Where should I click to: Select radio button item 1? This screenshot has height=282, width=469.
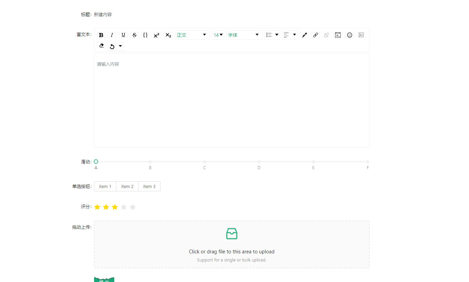[105, 186]
